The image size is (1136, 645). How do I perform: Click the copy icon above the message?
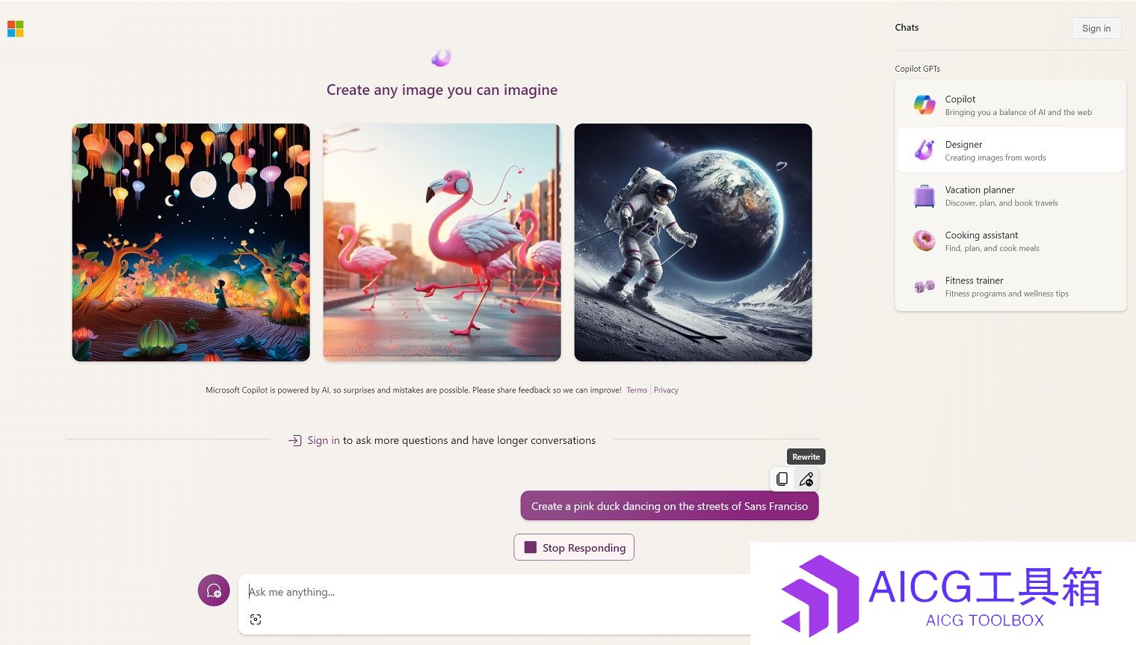click(x=782, y=479)
